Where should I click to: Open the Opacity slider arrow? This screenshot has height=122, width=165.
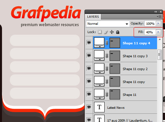(x=158, y=23)
